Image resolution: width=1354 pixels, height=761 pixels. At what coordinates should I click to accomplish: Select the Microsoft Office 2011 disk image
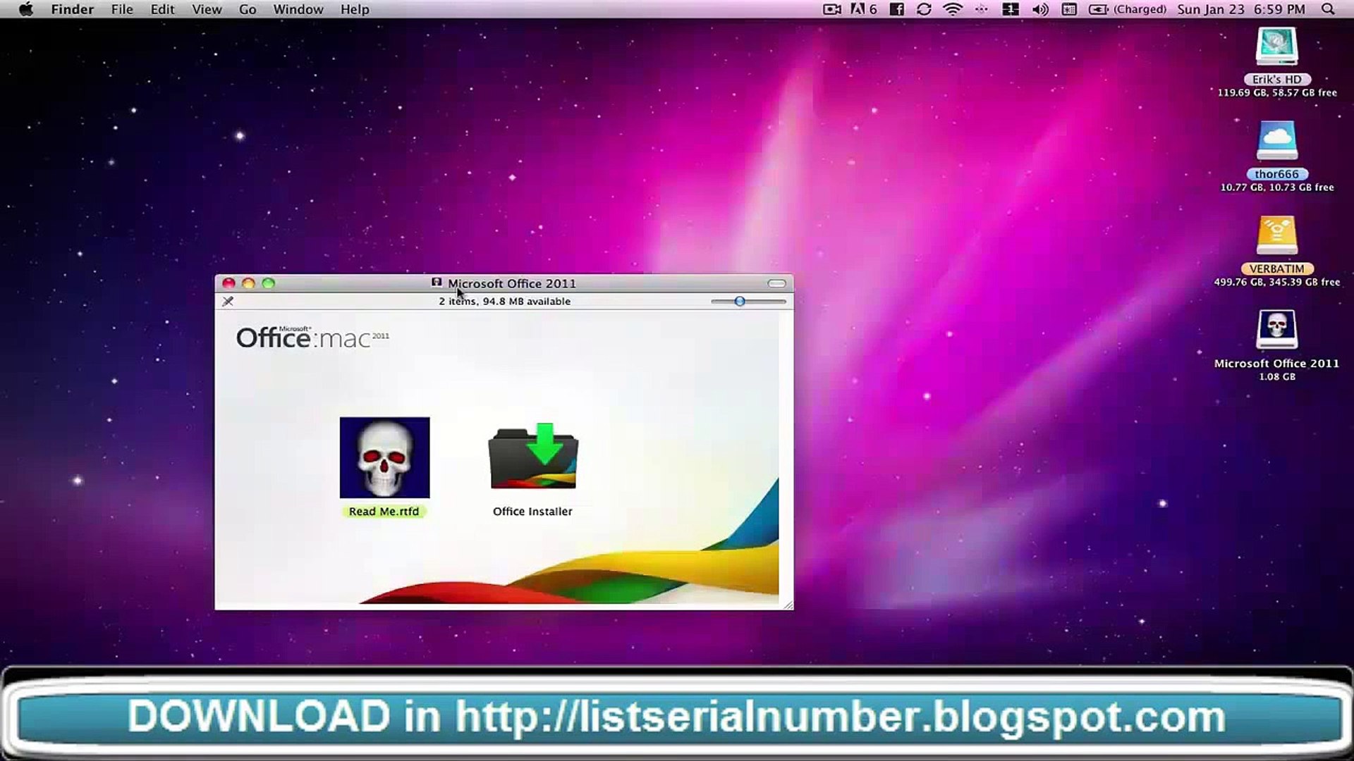coord(1276,330)
